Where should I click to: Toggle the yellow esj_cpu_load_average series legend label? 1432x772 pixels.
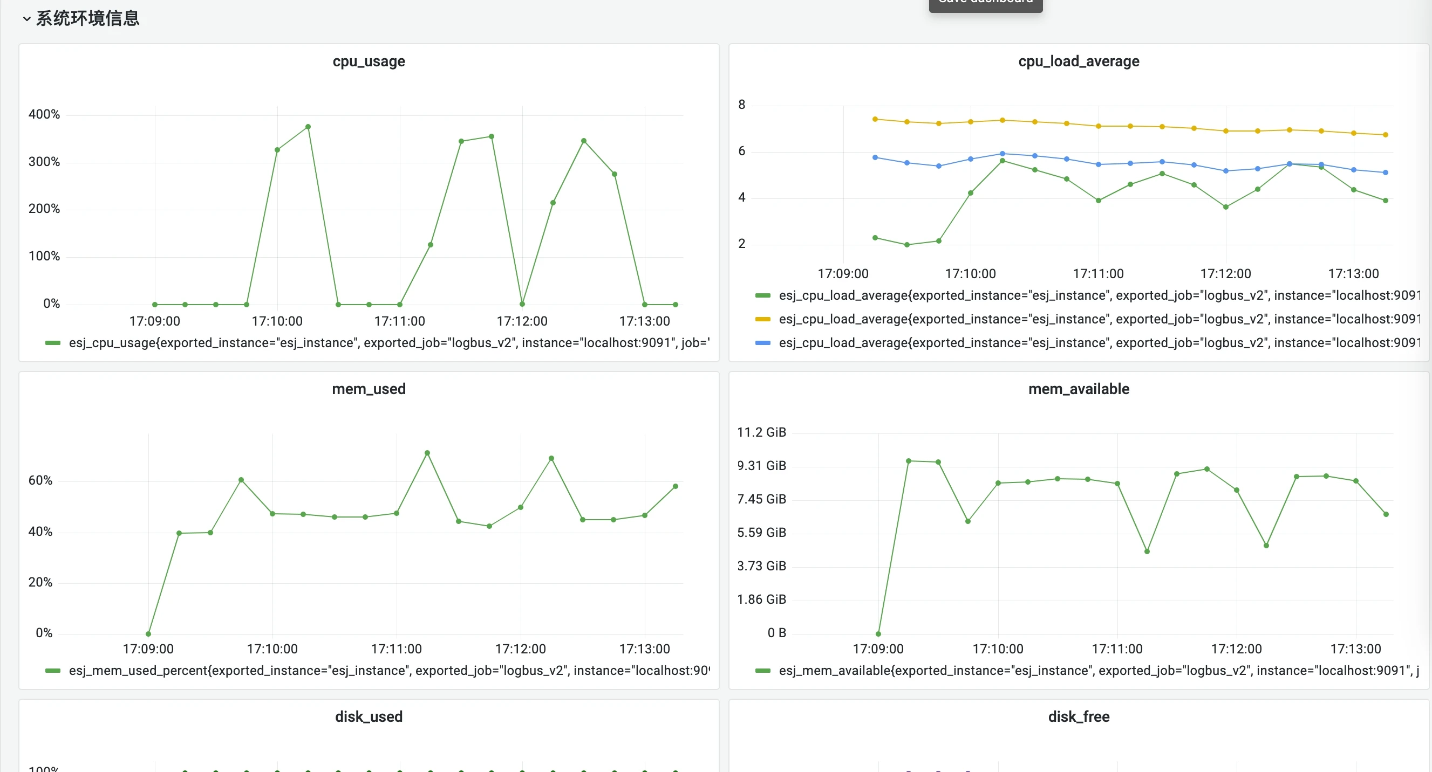pos(1100,319)
